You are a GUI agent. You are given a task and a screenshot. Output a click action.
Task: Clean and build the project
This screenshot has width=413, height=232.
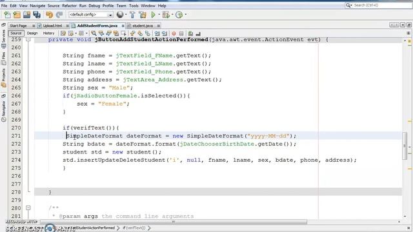coord(143,15)
